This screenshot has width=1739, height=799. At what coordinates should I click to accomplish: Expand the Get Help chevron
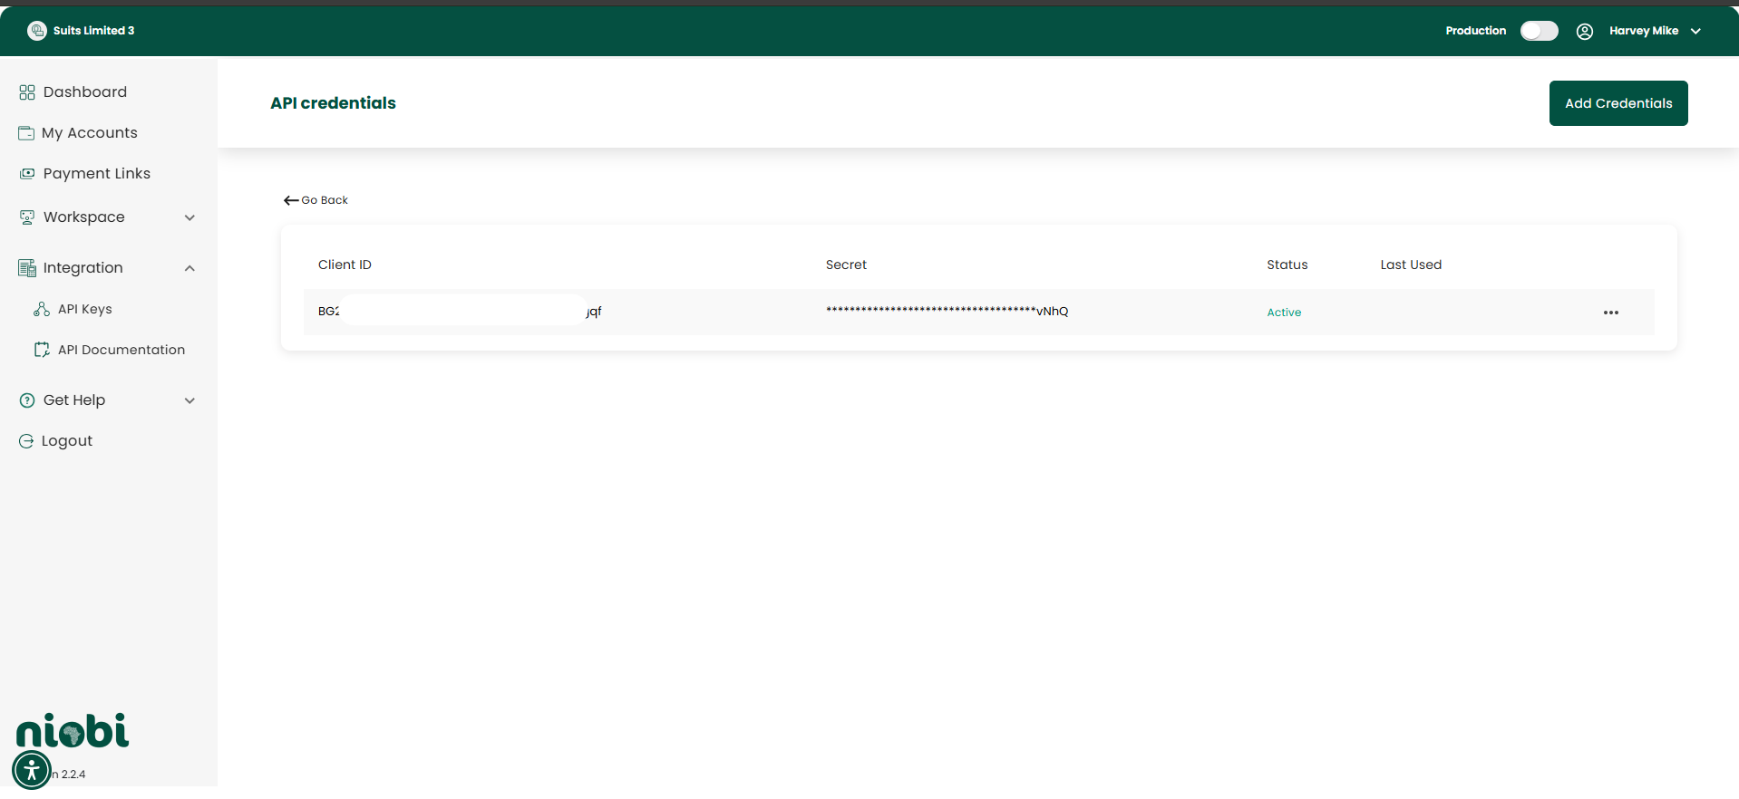coord(189,400)
